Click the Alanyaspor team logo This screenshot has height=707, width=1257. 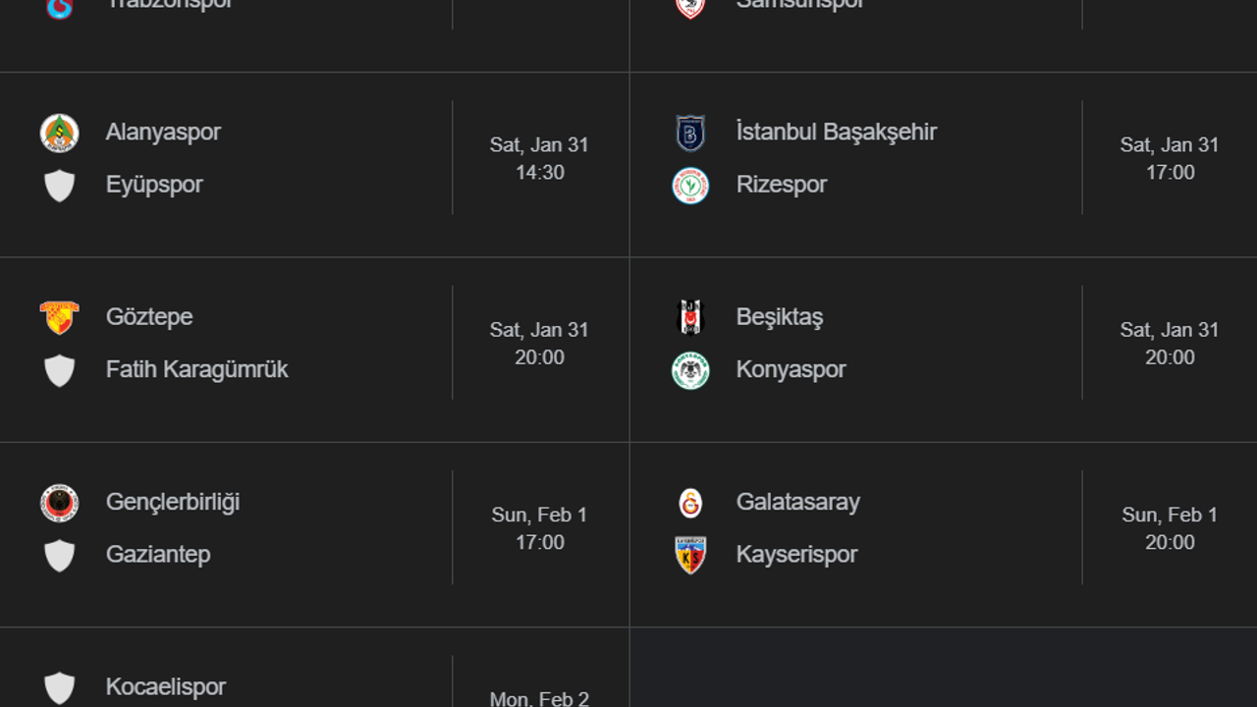click(60, 133)
